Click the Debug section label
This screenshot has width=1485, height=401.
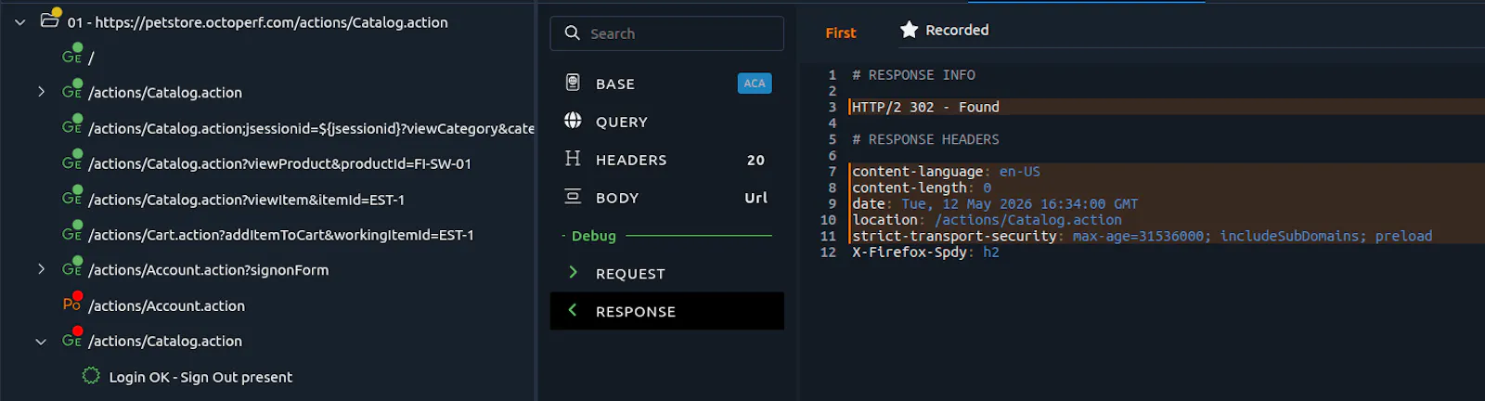[x=594, y=236]
